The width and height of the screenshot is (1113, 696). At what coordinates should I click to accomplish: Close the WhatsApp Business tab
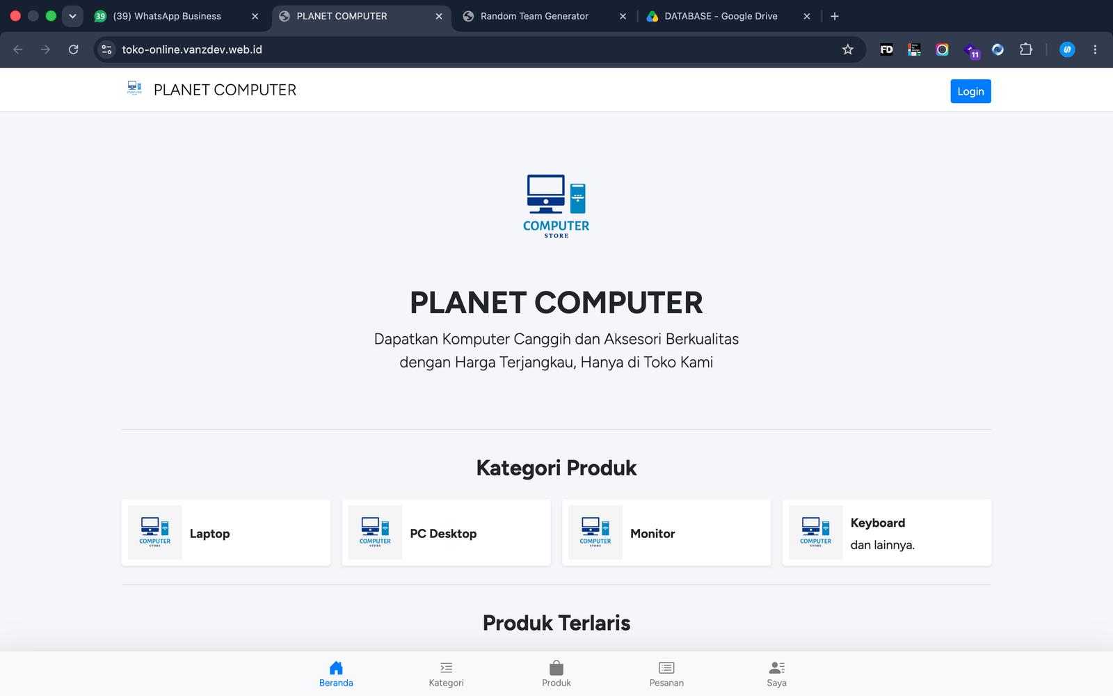(255, 16)
